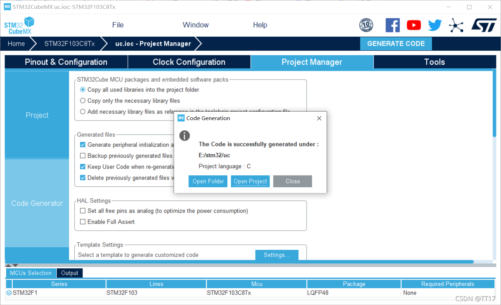Open the YouTube icon link

414,25
